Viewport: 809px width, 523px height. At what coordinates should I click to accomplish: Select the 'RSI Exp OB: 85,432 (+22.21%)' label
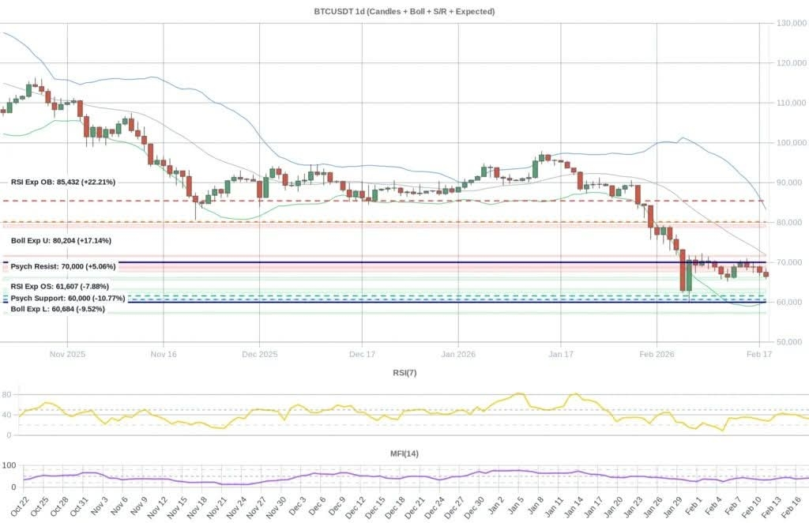pyautogui.click(x=63, y=182)
